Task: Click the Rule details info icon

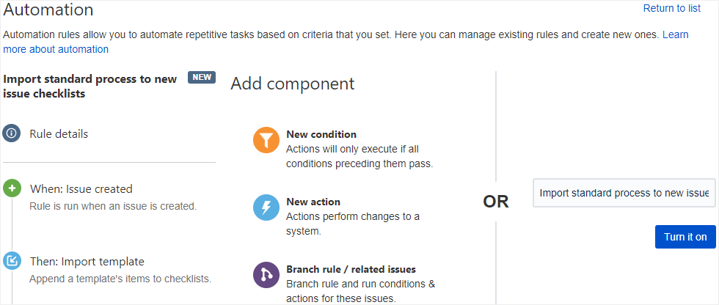Action: [x=12, y=133]
